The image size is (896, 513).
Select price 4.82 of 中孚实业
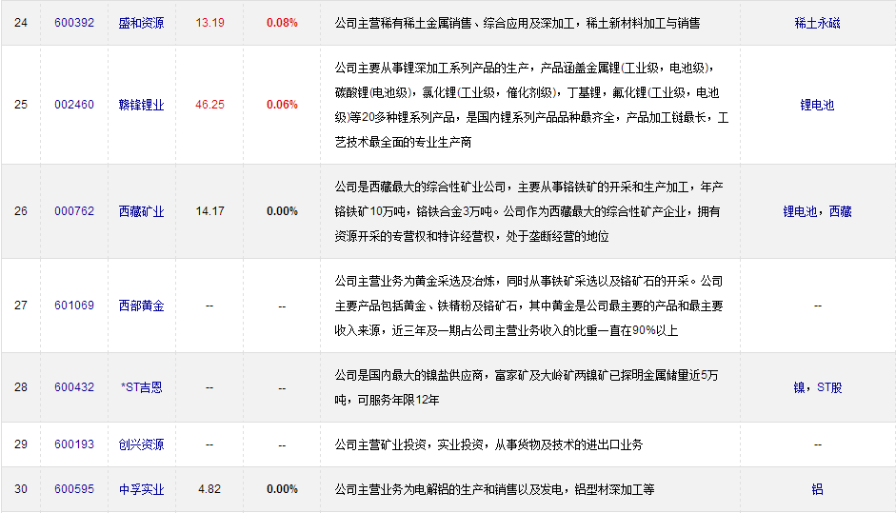tap(209, 489)
